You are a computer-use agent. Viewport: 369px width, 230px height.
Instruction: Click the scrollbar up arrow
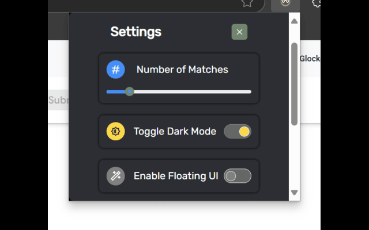tap(294, 21)
